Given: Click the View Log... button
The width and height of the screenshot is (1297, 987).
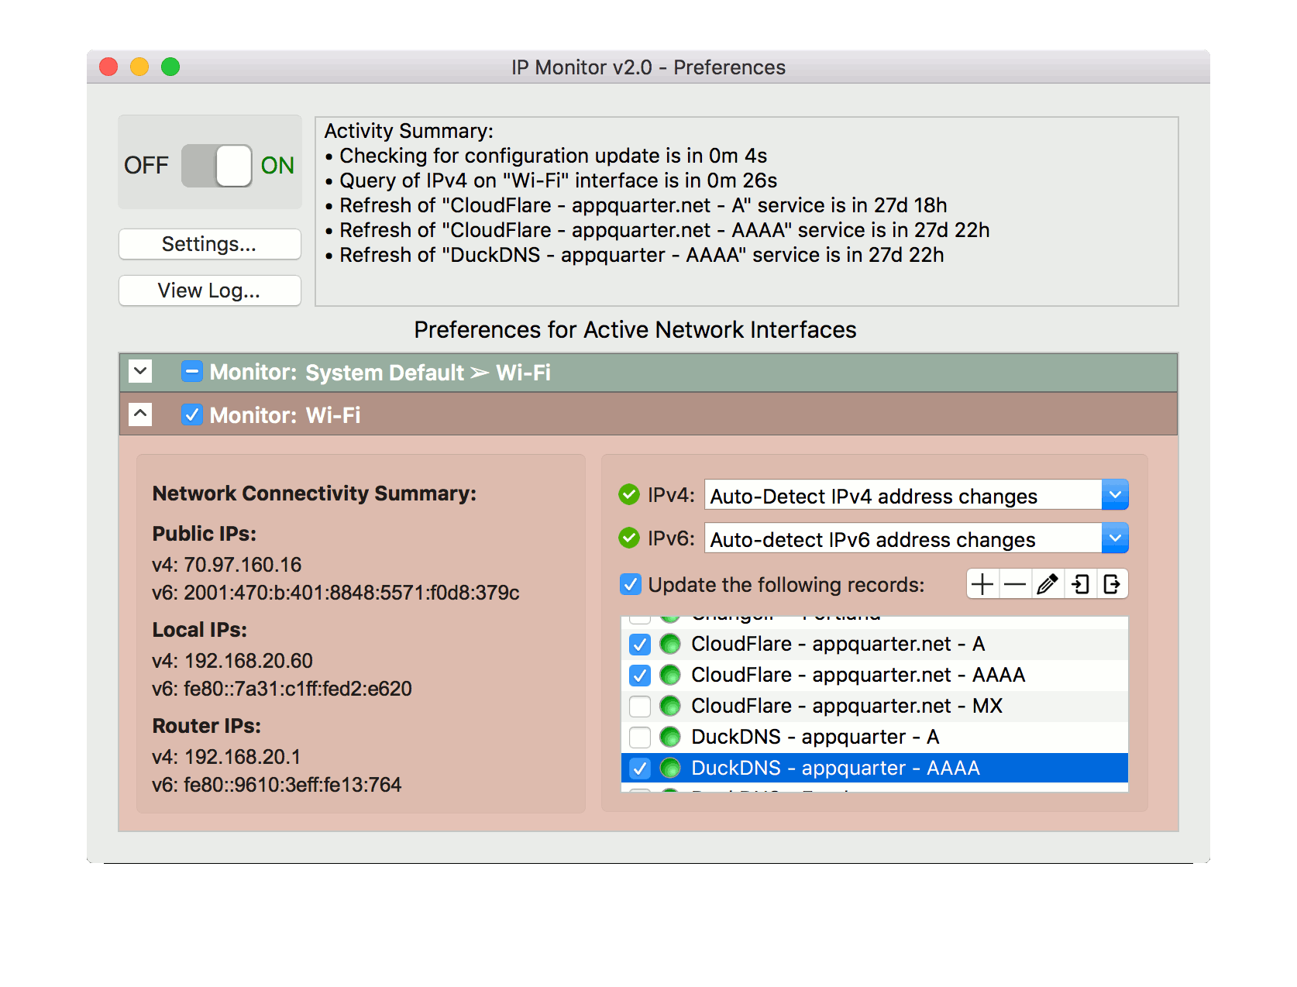Looking at the screenshot, I should pos(209,291).
